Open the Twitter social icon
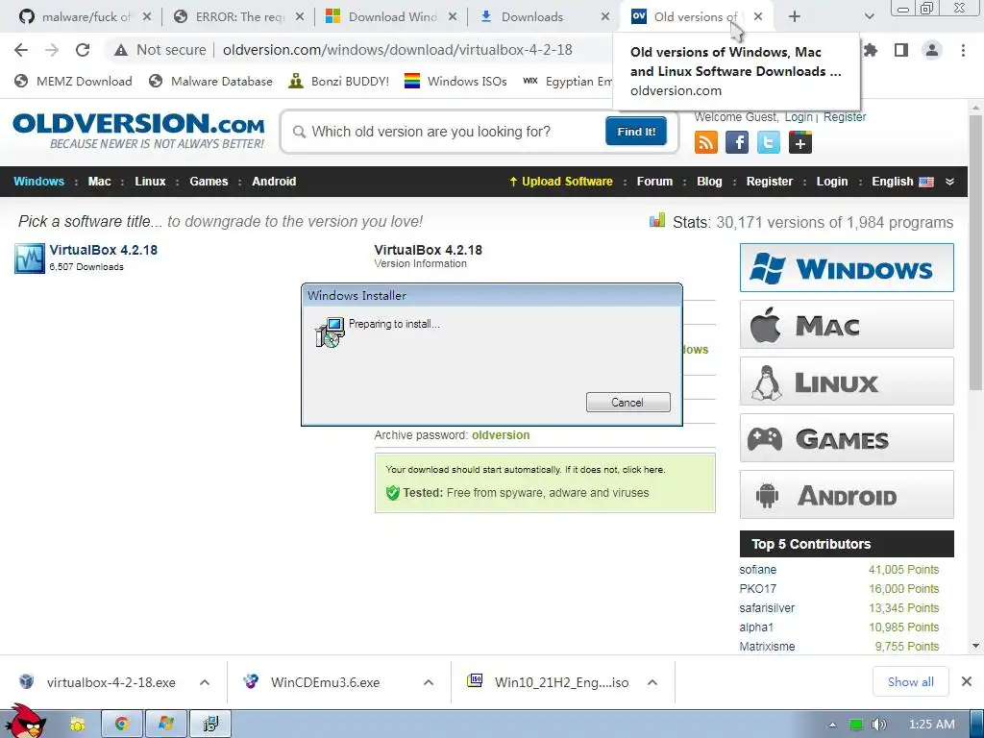This screenshot has height=738, width=984. click(769, 142)
